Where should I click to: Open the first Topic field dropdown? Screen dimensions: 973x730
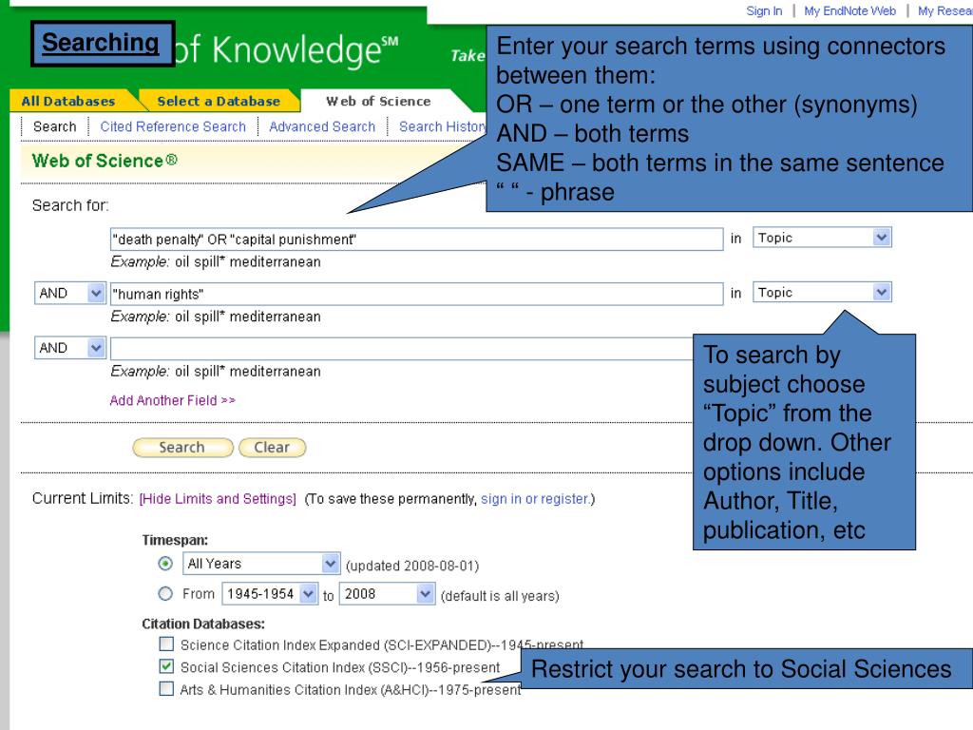(x=822, y=238)
